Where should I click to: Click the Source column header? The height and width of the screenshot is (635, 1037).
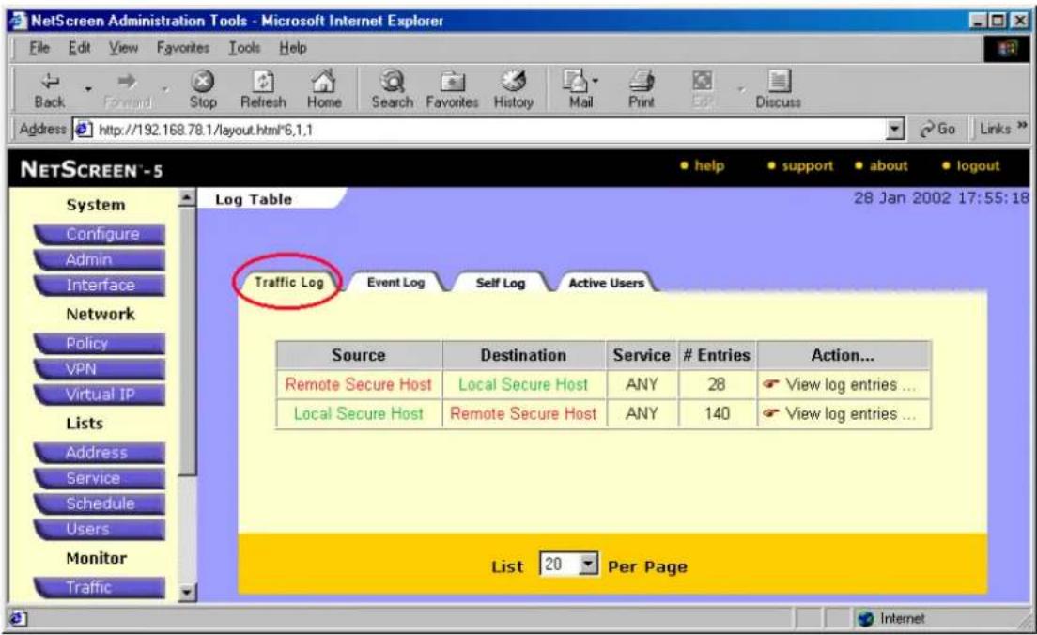359,355
